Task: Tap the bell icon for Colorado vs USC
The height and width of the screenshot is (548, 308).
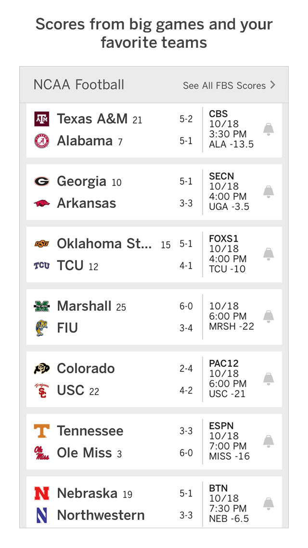Action: [269, 379]
